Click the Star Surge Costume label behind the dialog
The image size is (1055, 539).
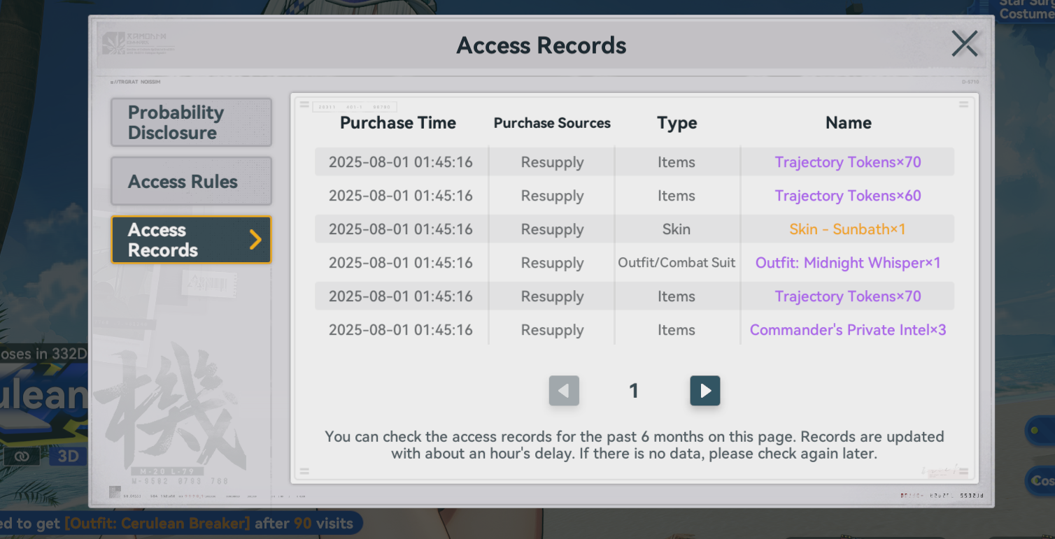tap(1027, 8)
